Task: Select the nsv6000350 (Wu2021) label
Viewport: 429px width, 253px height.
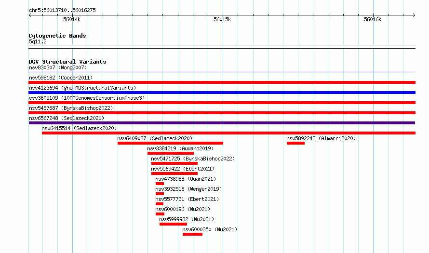Action: pyautogui.click(x=210, y=229)
